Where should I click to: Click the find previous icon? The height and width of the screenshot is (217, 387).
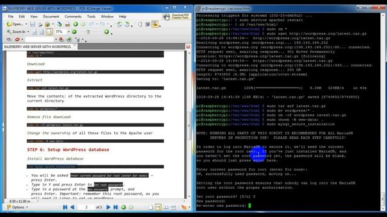click(x=62, y=39)
